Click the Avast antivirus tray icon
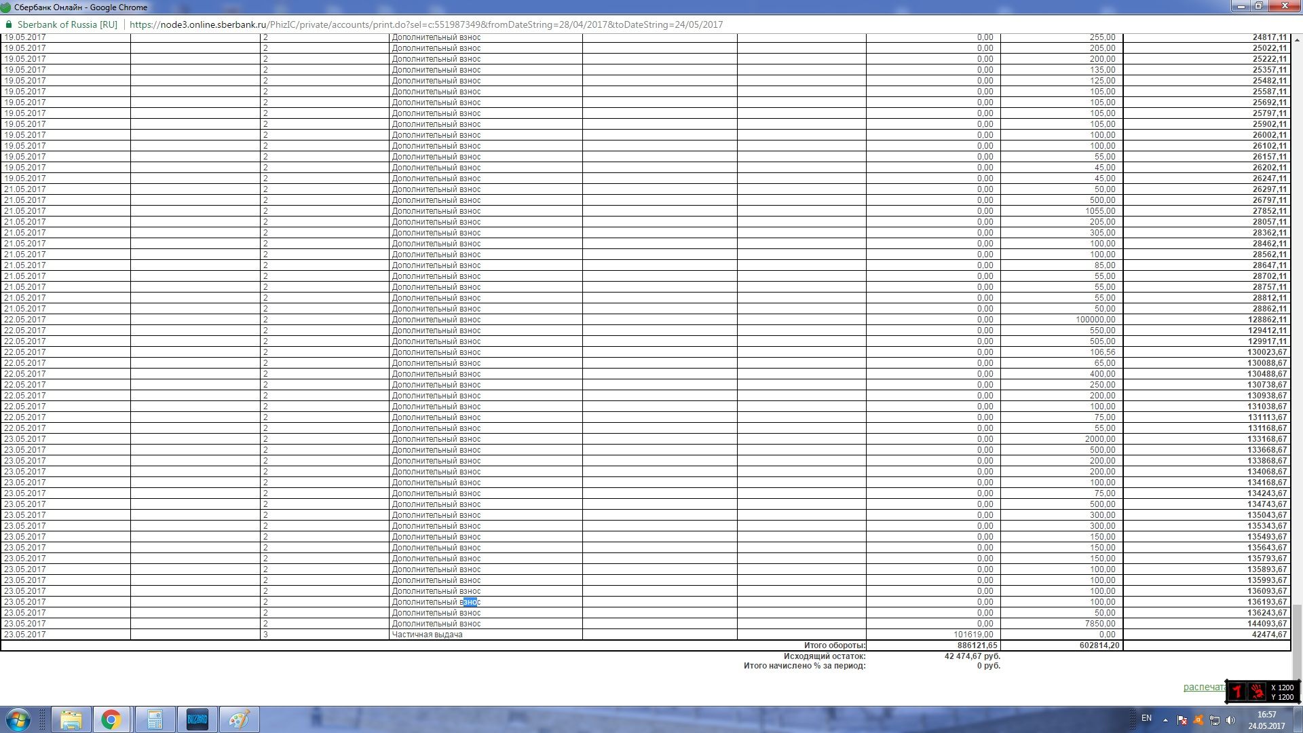Image resolution: width=1303 pixels, height=733 pixels. [x=1198, y=720]
